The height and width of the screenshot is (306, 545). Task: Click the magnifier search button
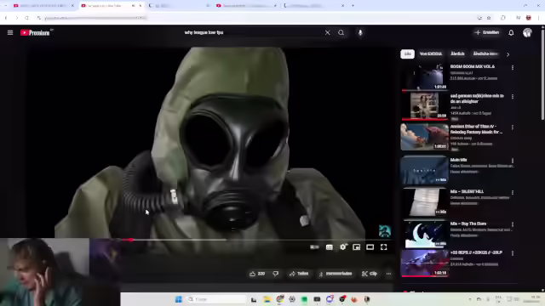341,32
